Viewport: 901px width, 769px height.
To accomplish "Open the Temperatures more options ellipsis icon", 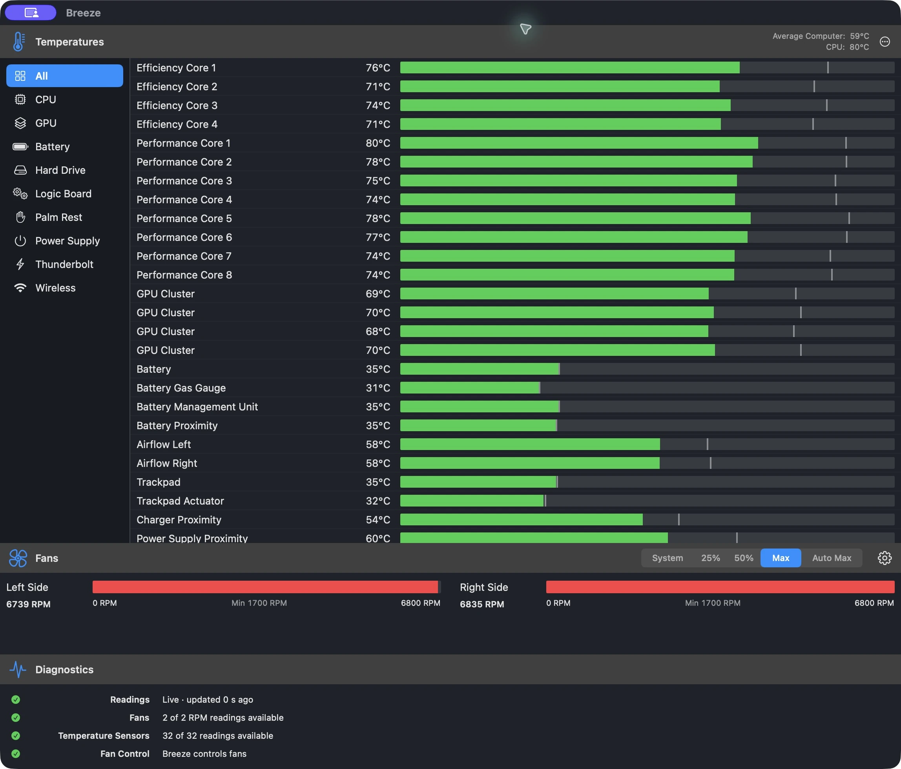I will pyautogui.click(x=885, y=42).
